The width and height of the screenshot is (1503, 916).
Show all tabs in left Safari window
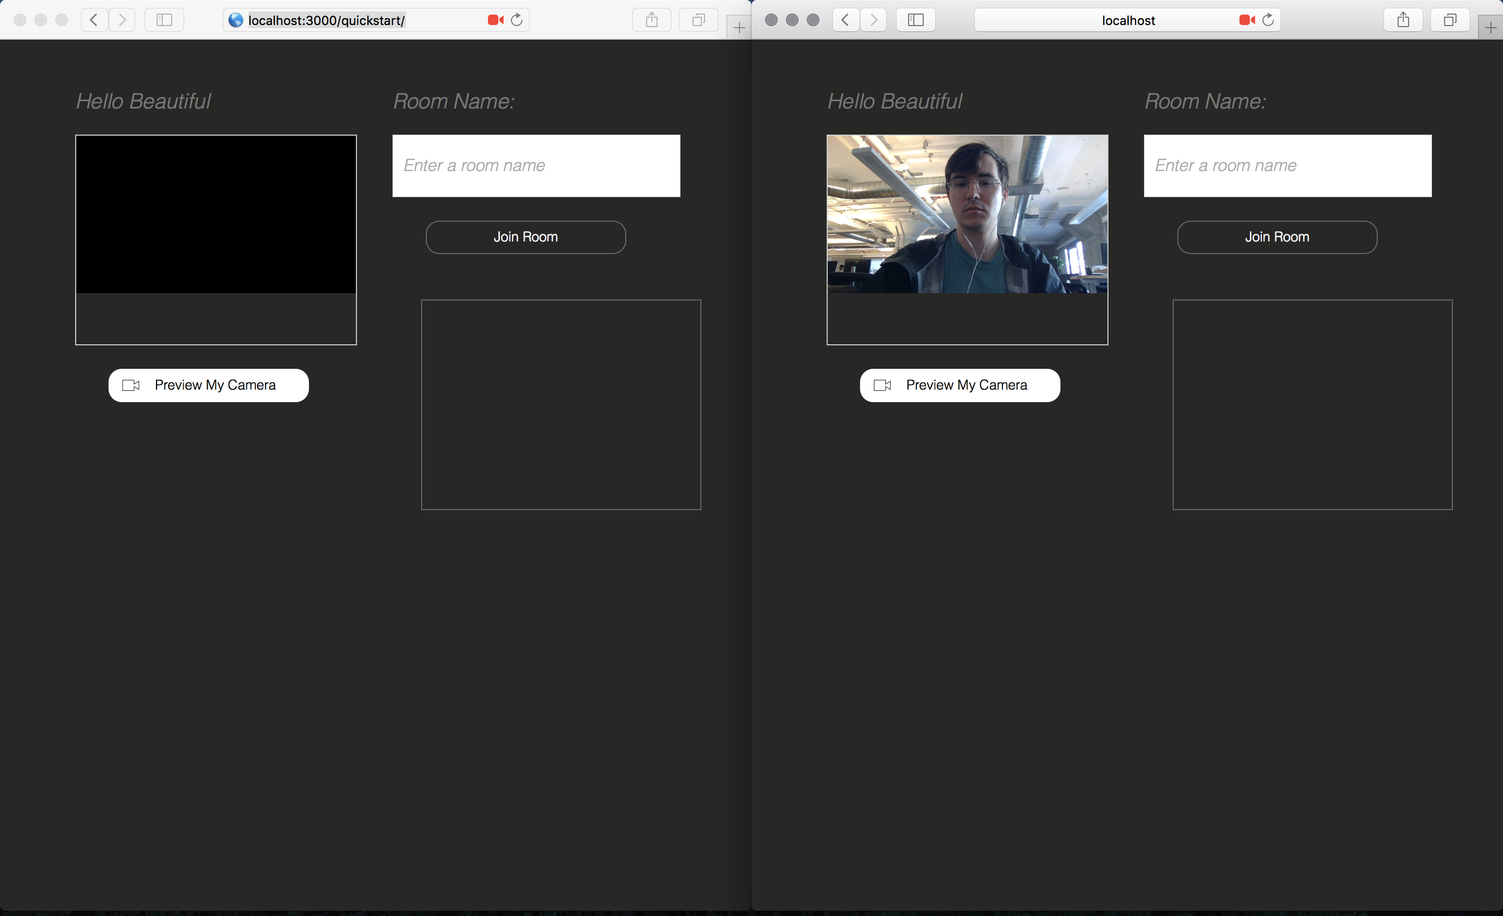coord(698,19)
